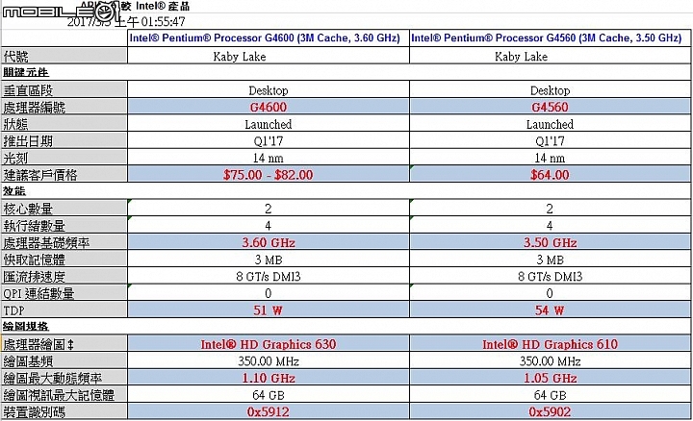Click the timestamp 上午 01:55:47 text
The width and height of the screenshot is (693, 421).
pos(150,21)
